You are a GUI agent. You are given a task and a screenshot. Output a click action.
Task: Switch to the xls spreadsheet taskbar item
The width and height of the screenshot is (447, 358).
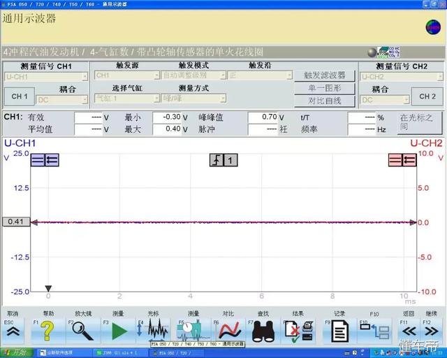[121, 353]
